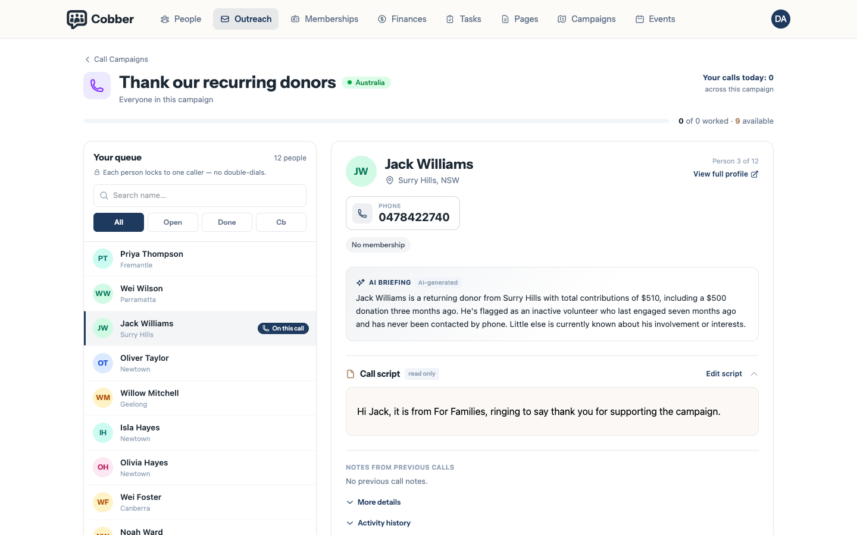Screen dimensions: 857x535
Task: Select Olivia Hayes in the queue
Action: click(200, 468)
